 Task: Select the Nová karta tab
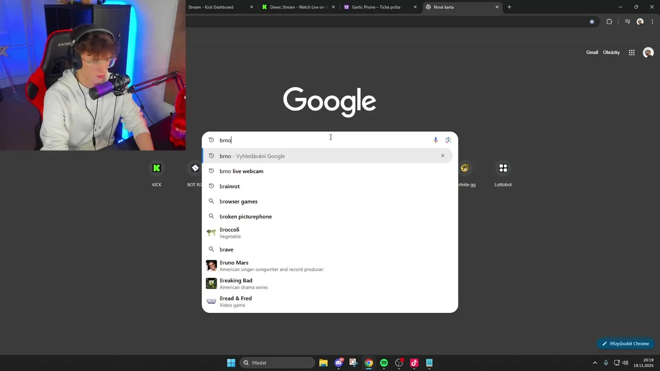click(461, 7)
